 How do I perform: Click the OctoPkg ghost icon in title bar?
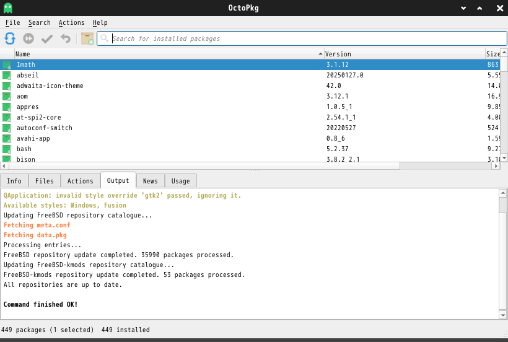click(x=7, y=7)
